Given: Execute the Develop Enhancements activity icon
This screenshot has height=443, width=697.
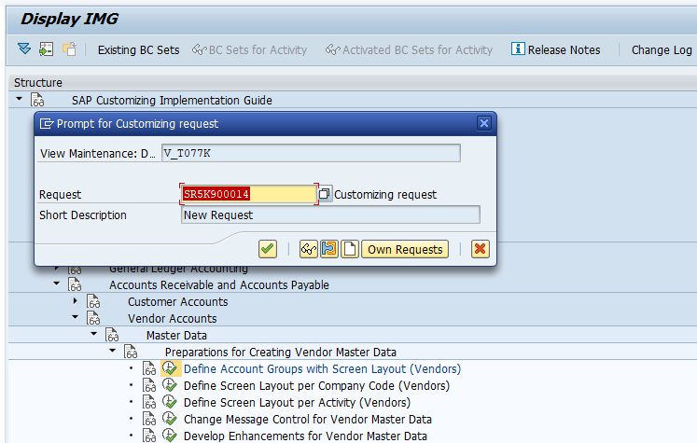Looking at the screenshot, I should (x=170, y=436).
